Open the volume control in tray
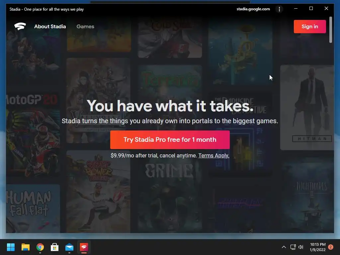The height and width of the screenshot is (255, 340). point(301,247)
